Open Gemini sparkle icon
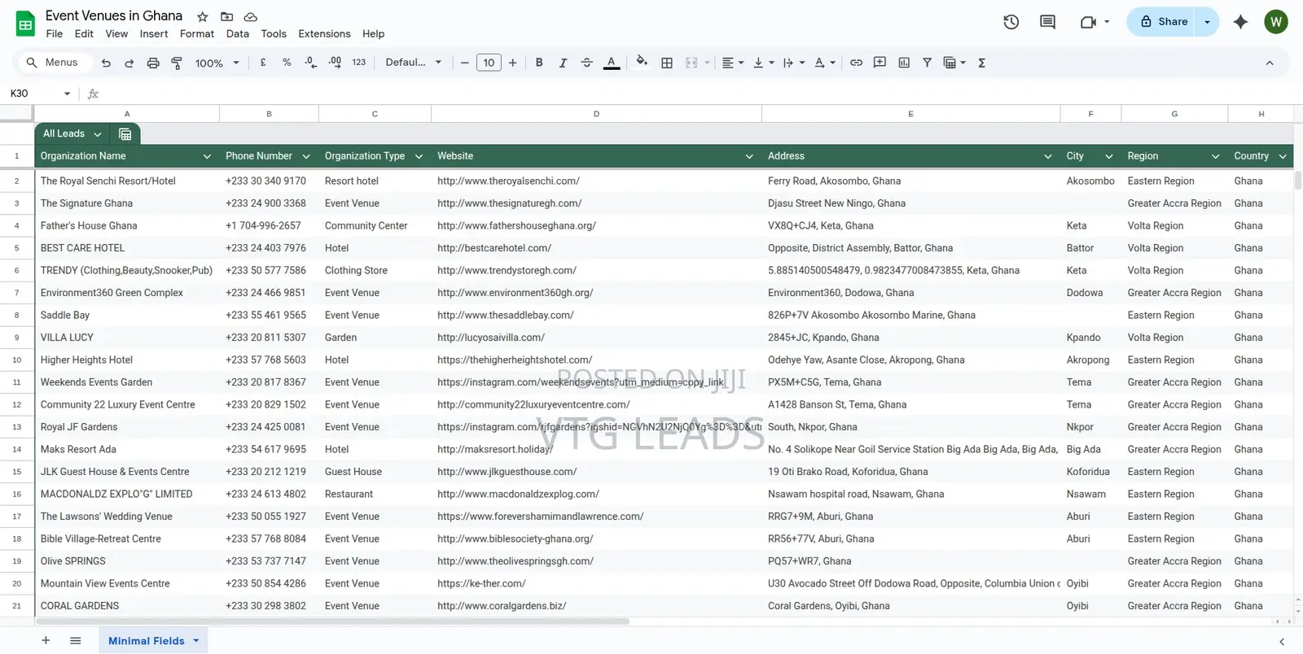Image resolution: width=1303 pixels, height=654 pixels. [1240, 22]
